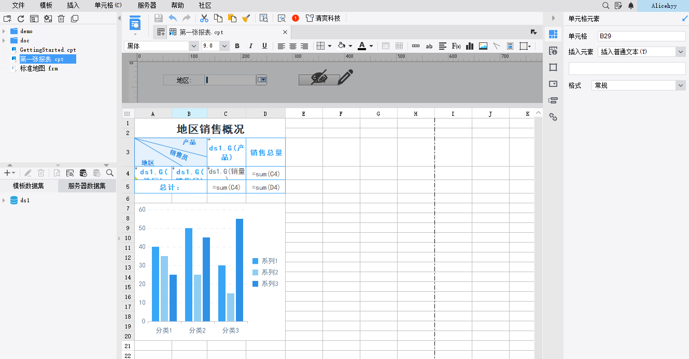The width and height of the screenshot is (689, 359).
Task: Open cell elements panel icon in right sidebar
Action: coord(553,34)
